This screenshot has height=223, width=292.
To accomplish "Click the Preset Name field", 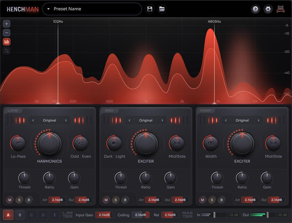I will point(92,9).
